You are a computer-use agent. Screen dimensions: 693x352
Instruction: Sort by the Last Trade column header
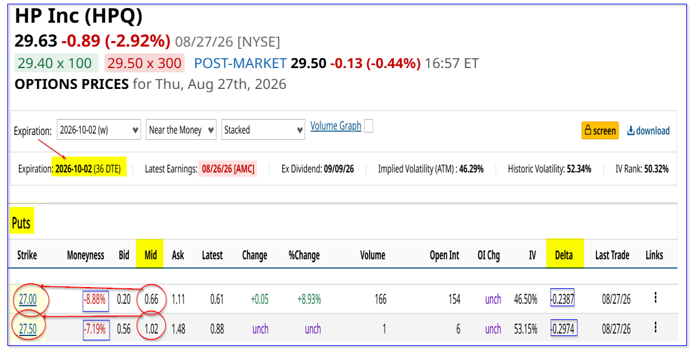point(612,255)
